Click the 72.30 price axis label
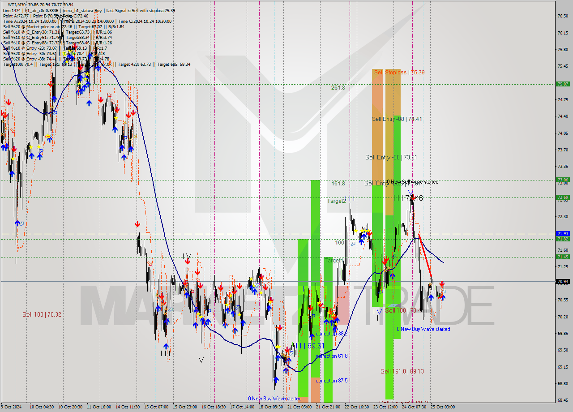The height and width of the screenshot is (412, 573). point(563,217)
